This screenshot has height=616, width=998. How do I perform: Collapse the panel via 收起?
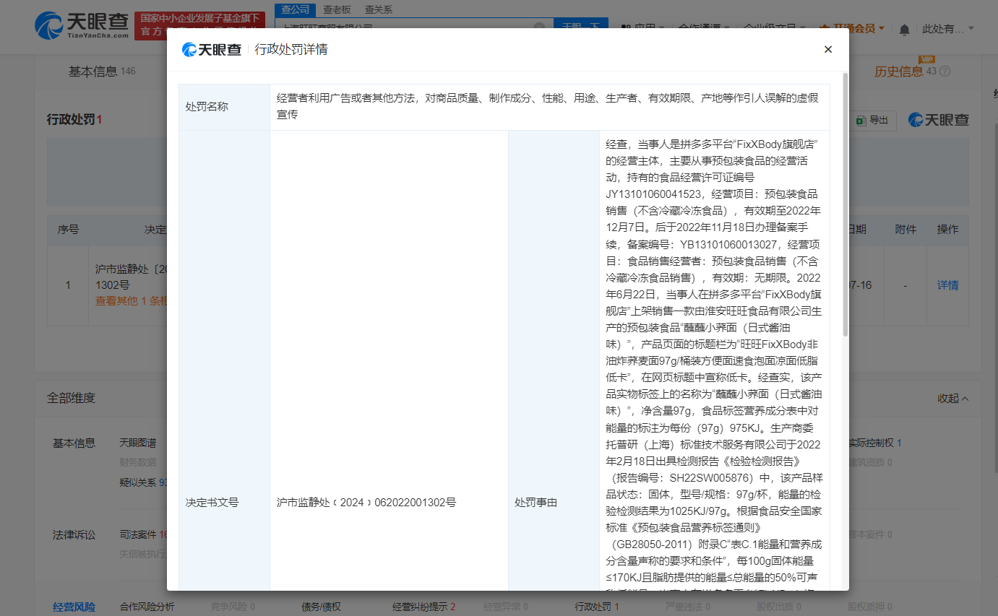click(x=952, y=397)
